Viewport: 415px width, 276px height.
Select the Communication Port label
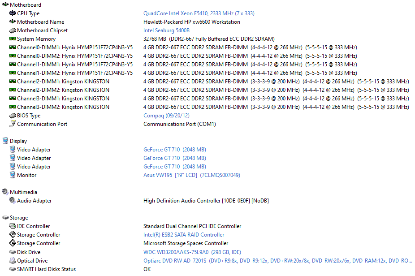(42, 124)
